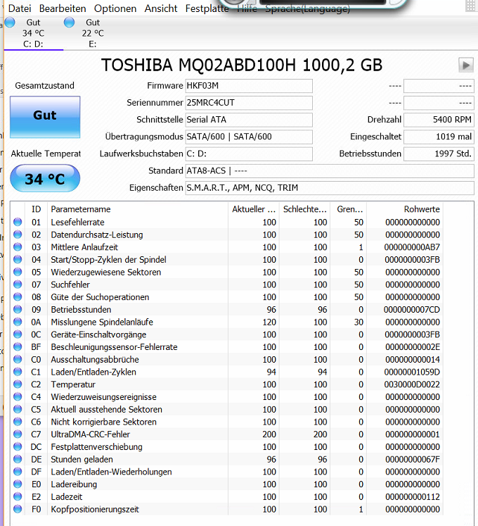Click status icon of Nicht korrigierbare Sektoren
Image resolution: width=478 pixels, height=526 pixels.
18,421
